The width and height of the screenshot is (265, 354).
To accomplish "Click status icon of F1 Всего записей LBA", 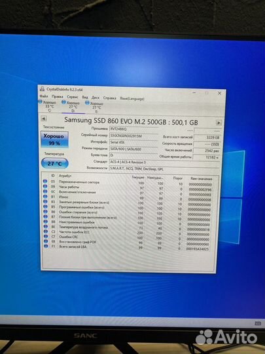I will (46, 246).
